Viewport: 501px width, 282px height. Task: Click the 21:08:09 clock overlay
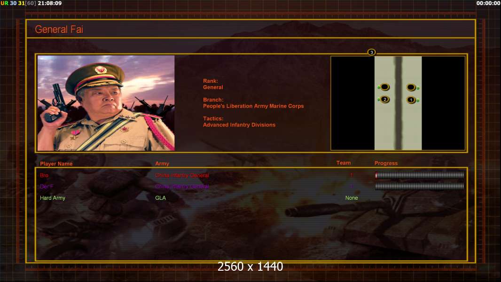49,3
